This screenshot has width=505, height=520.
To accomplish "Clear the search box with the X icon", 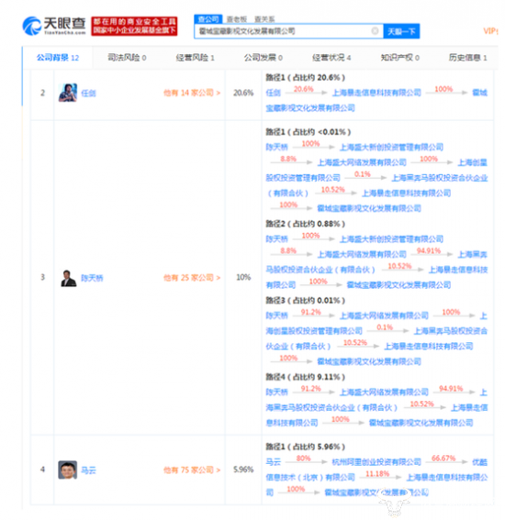I will pos(375,31).
